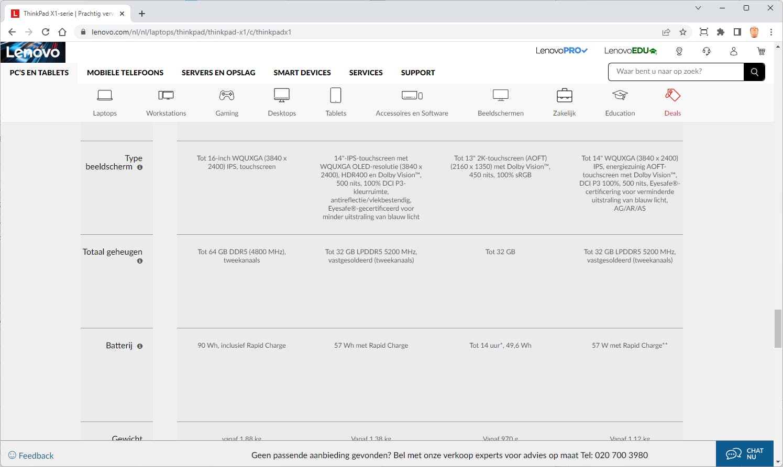This screenshot has width=783, height=467.
Task: Open the browser side panel
Action: click(x=737, y=32)
